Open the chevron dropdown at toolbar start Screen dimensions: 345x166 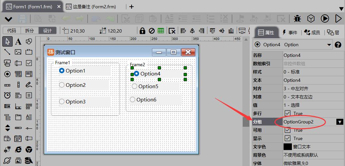tap(8, 19)
